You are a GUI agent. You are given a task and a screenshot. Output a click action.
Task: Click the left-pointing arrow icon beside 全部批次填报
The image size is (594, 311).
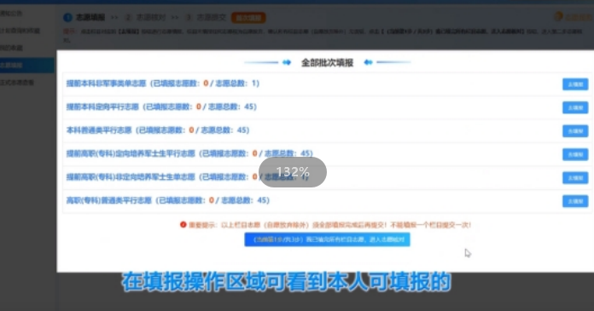point(368,62)
